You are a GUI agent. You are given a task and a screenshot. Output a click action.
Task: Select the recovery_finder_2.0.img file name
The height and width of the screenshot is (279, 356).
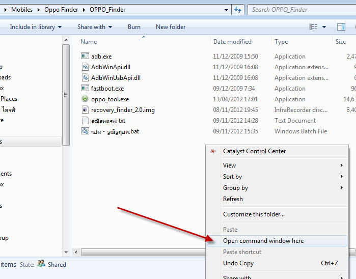123,110
